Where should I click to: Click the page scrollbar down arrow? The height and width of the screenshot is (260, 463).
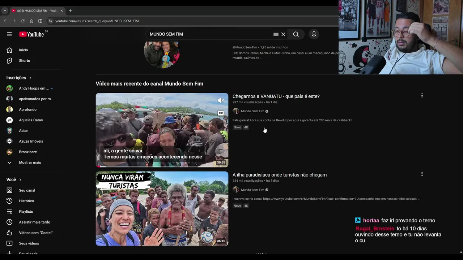coord(461,252)
